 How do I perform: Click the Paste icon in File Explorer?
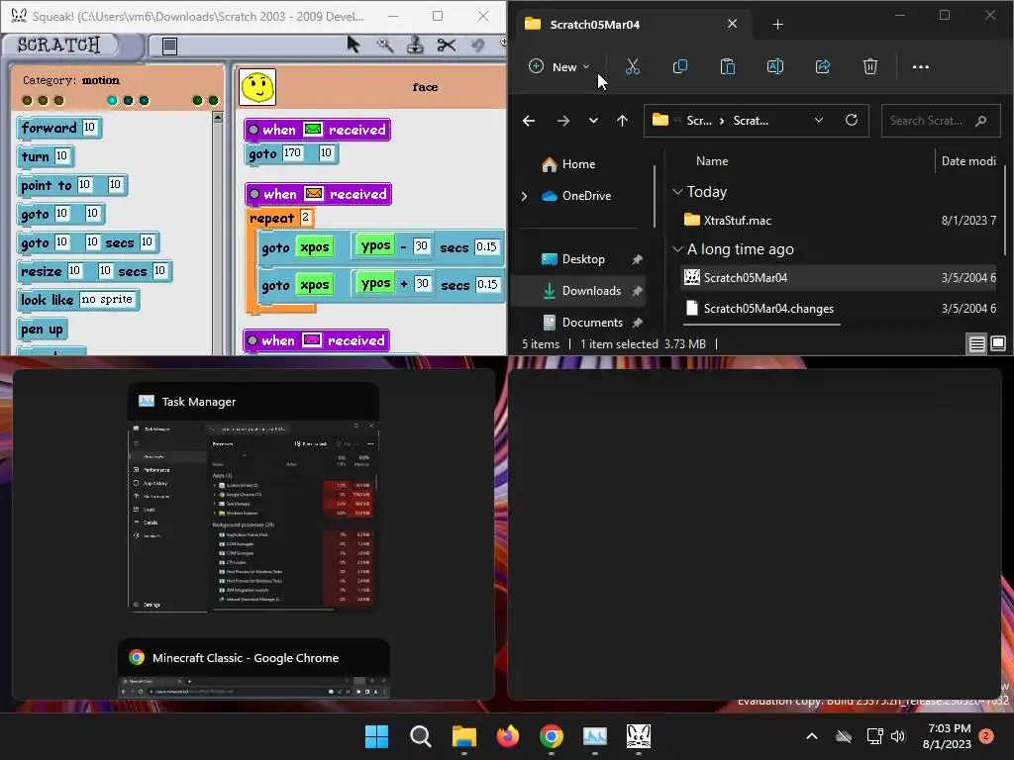(728, 66)
